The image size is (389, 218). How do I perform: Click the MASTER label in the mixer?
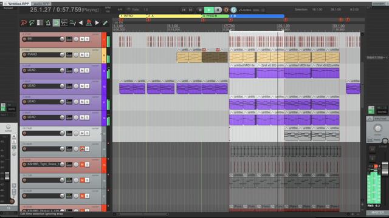coord(377,213)
